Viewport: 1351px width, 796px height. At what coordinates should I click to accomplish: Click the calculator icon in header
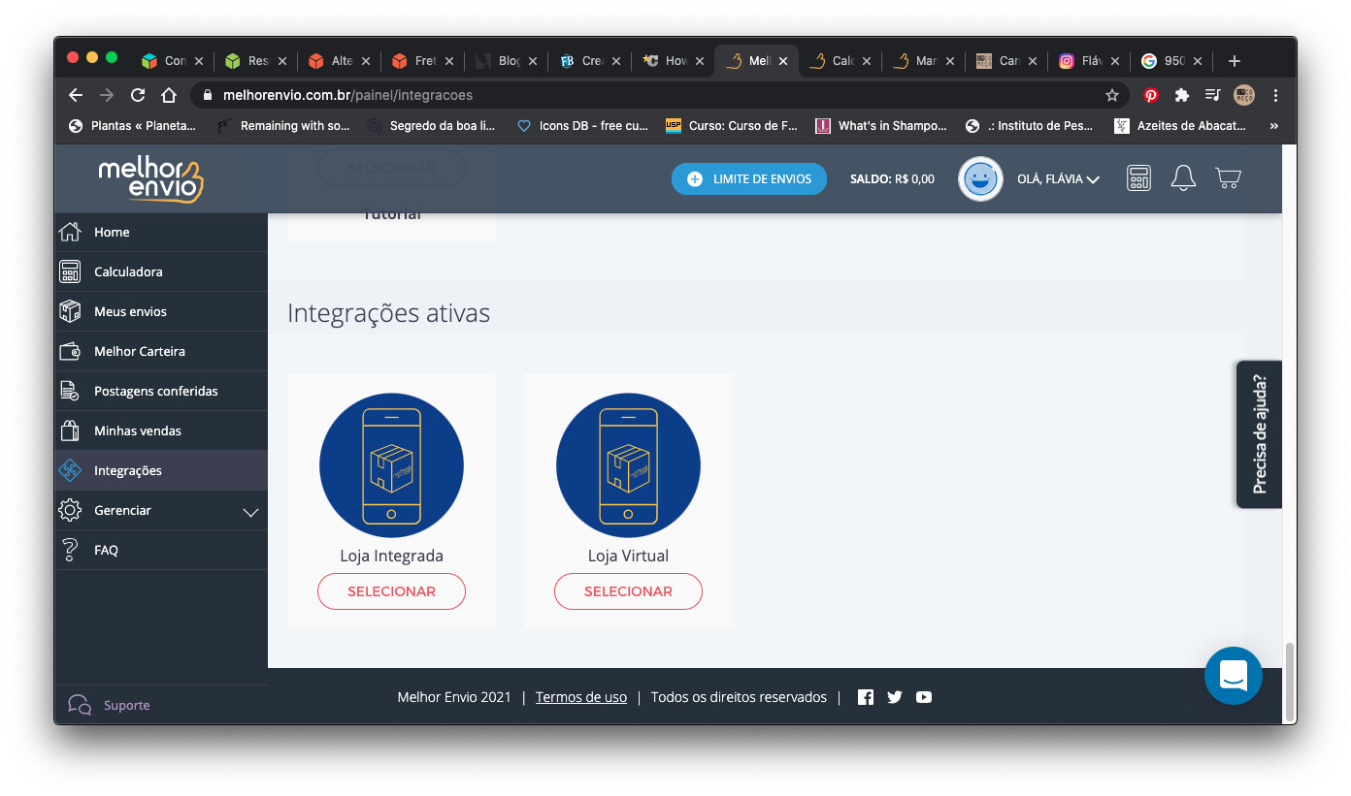(1138, 178)
